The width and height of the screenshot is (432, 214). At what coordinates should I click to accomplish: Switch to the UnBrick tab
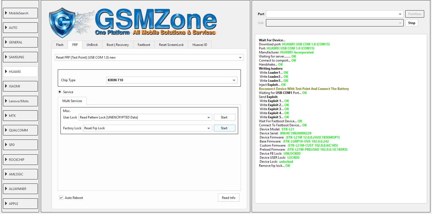point(92,45)
